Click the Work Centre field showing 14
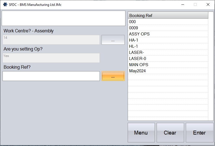The image size is (215, 146). click(51, 40)
